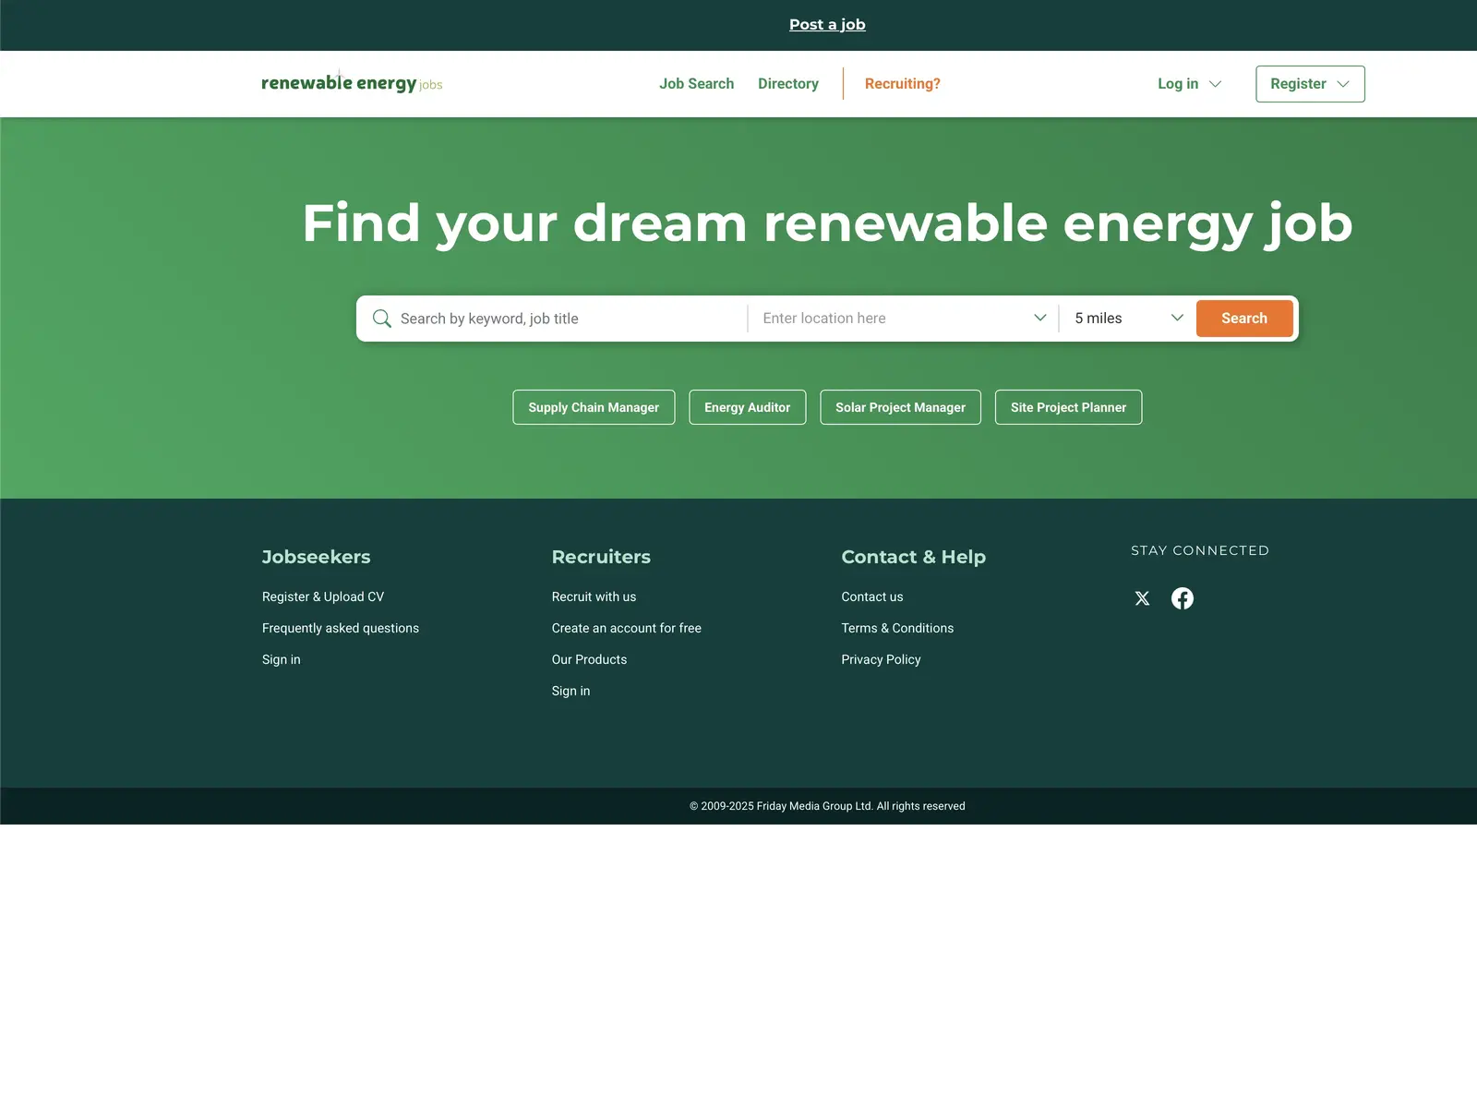Open Frequently asked questions link

[341, 629]
